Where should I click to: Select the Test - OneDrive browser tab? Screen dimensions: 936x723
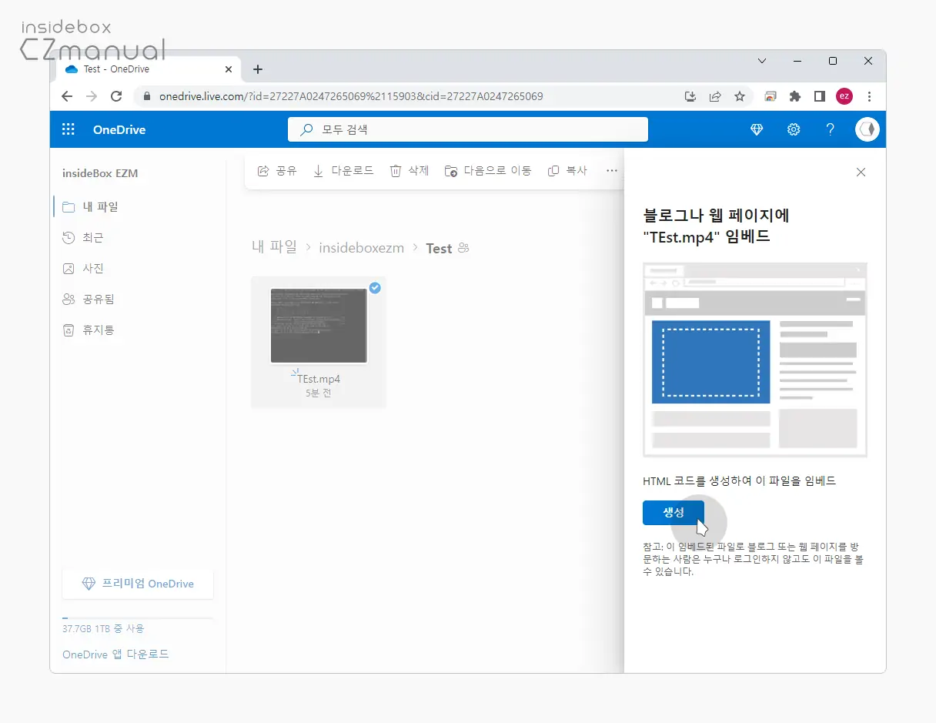(x=148, y=69)
